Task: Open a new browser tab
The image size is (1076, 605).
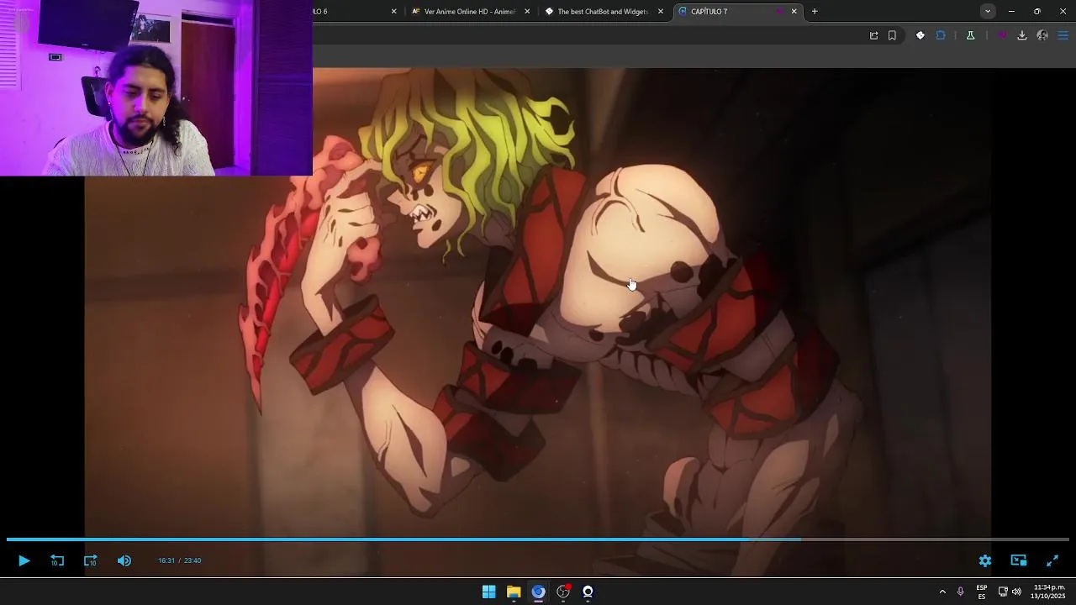Action: [x=815, y=12]
